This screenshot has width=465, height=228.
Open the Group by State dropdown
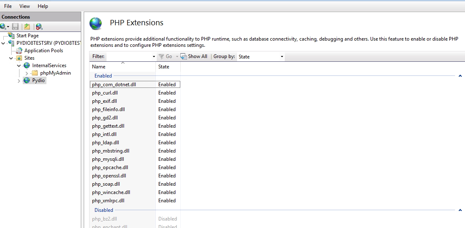coord(261,57)
